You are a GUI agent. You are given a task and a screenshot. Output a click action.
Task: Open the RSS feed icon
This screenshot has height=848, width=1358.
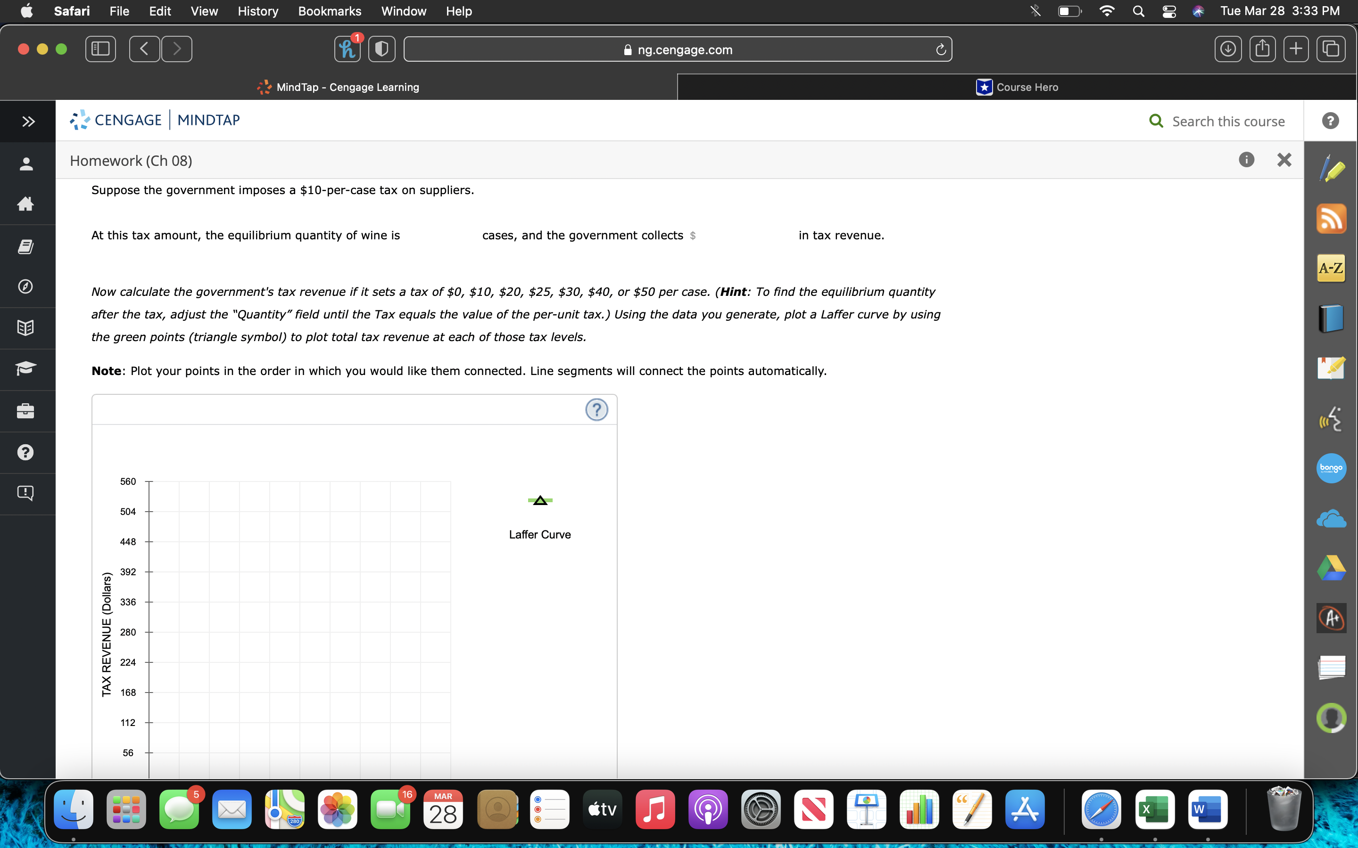[1331, 219]
